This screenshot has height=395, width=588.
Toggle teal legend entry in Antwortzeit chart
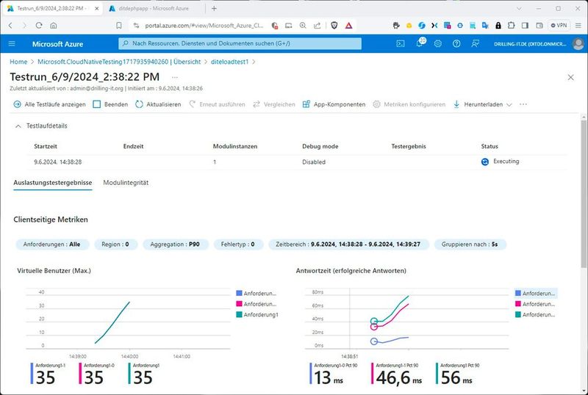pyautogui.click(x=535, y=315)
